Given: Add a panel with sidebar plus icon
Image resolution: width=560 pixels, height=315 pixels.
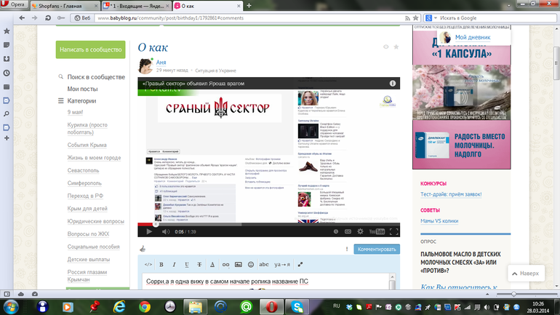Looking at the screenshot, I should click(x=7, y=137).
